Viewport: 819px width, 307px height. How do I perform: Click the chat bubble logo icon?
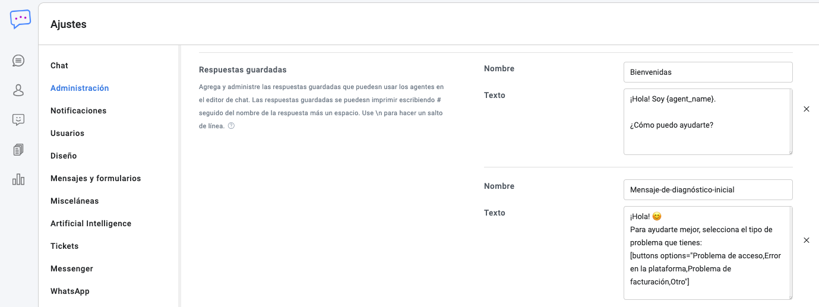click(x=20, y=20)
